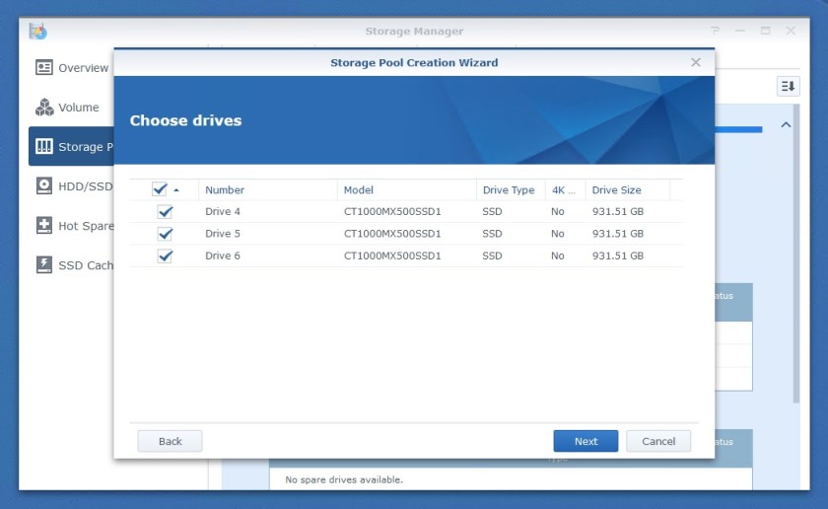
Task: Click the sort order icon button
Action: pyautogui.click(x=788, y=87)
